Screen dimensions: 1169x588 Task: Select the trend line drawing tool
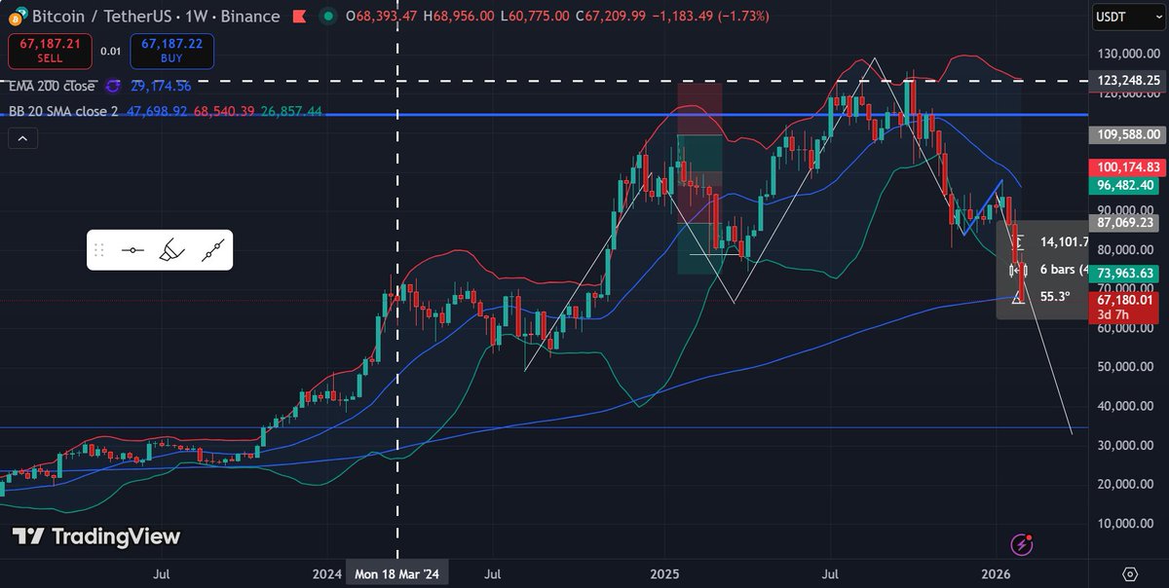coord(213,250)
